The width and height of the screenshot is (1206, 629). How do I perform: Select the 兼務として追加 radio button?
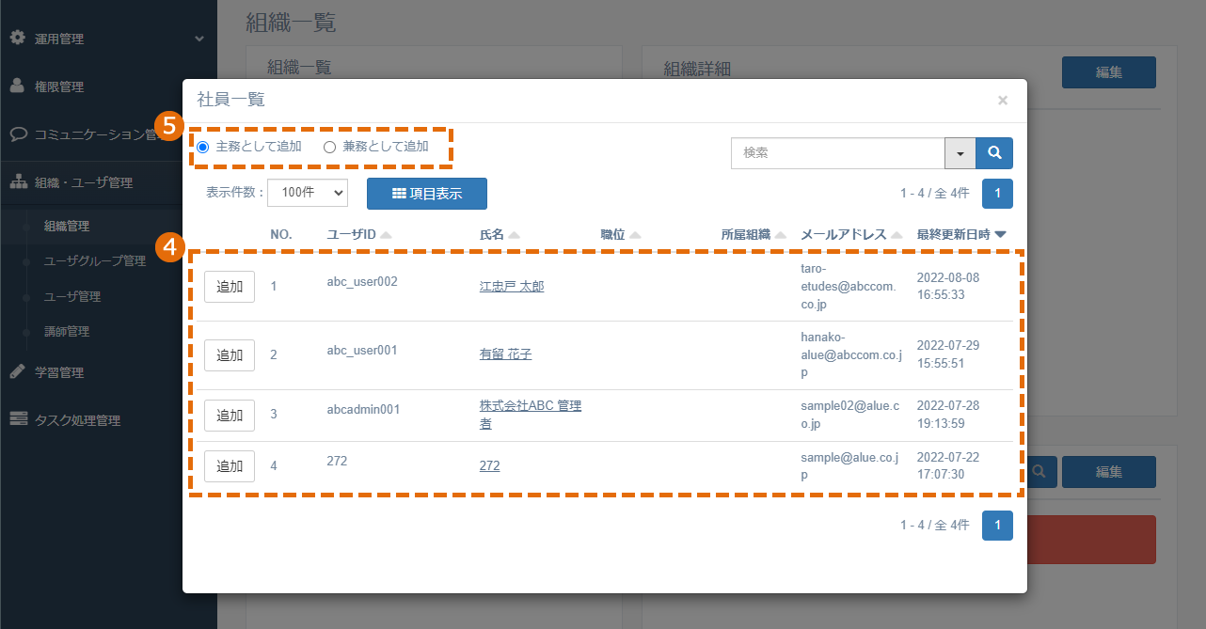tap(329, 147)
